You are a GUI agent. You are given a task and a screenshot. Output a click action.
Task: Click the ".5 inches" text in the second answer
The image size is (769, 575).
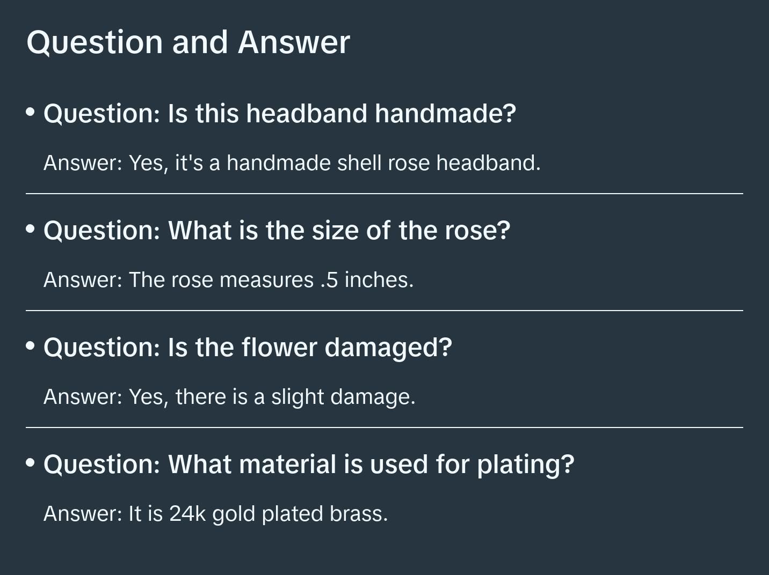click(366, 280)
